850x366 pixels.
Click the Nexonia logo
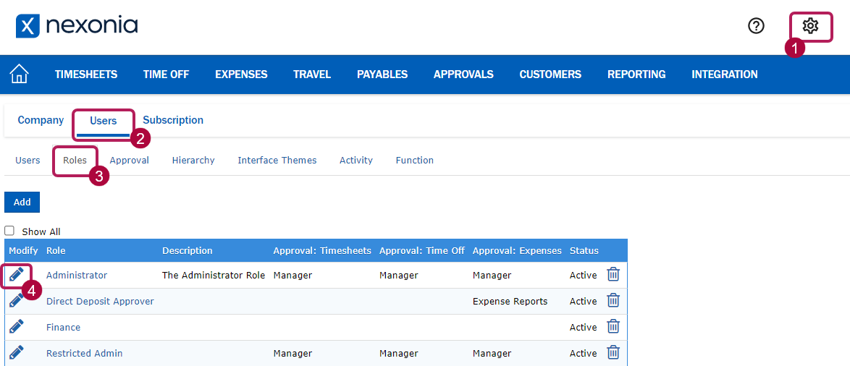[77, 25]
